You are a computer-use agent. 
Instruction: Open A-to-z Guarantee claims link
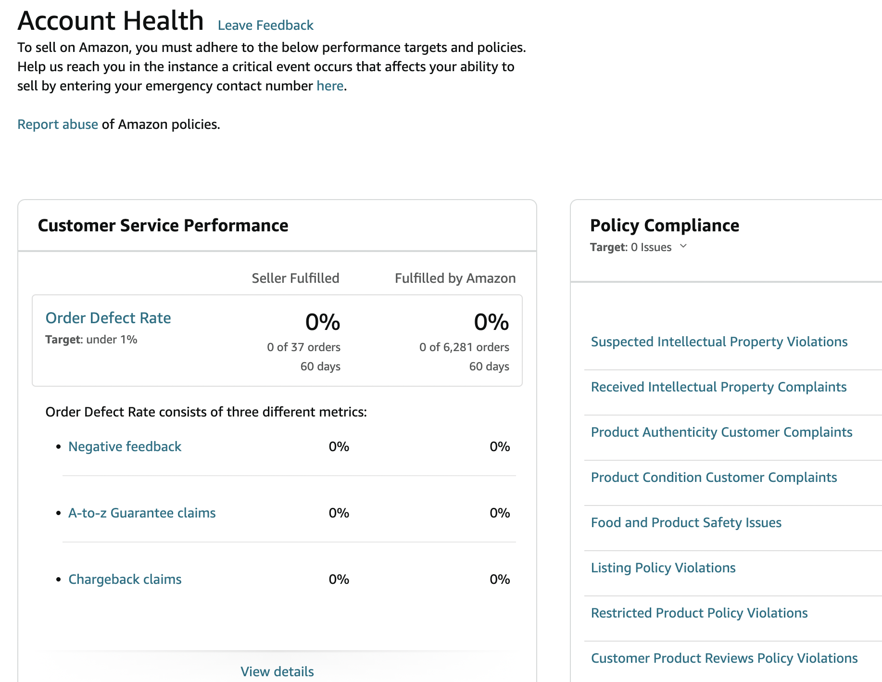coord(142,513)
